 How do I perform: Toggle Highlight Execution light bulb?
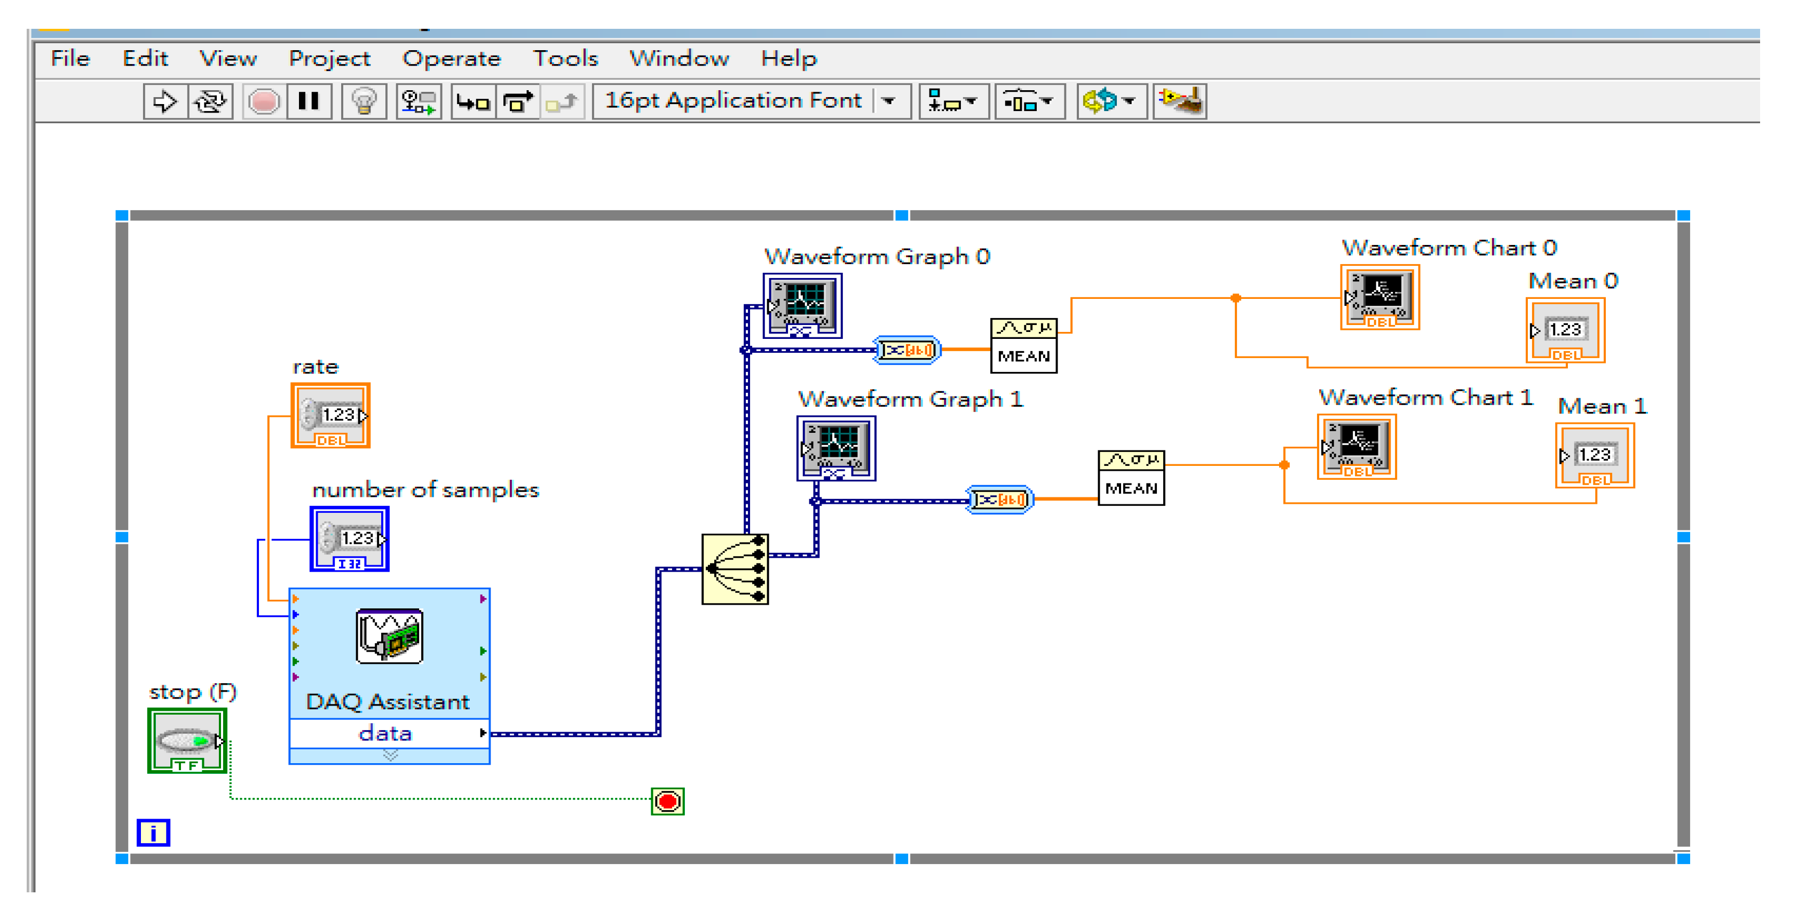[x=364, y=102]
